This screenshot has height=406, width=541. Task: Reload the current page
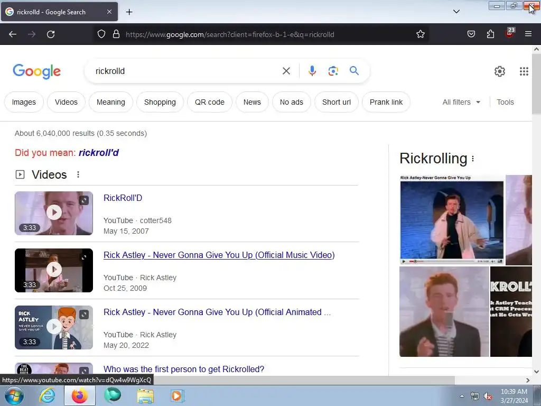(x=51, y=34)
